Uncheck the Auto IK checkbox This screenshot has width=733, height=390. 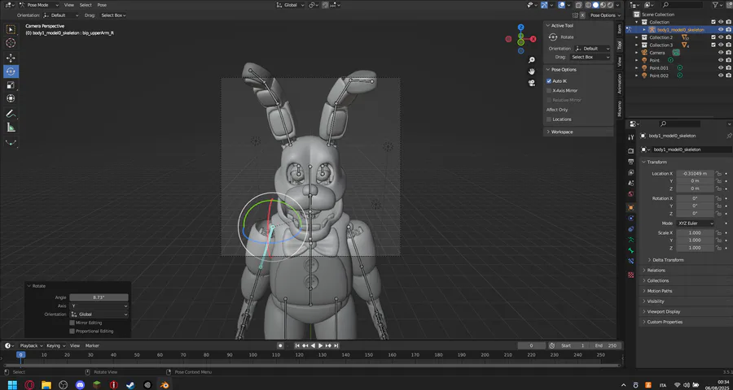(549, 81)
